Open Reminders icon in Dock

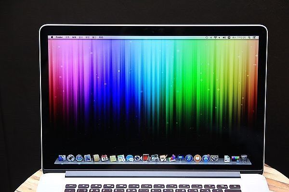click(121, 158)
